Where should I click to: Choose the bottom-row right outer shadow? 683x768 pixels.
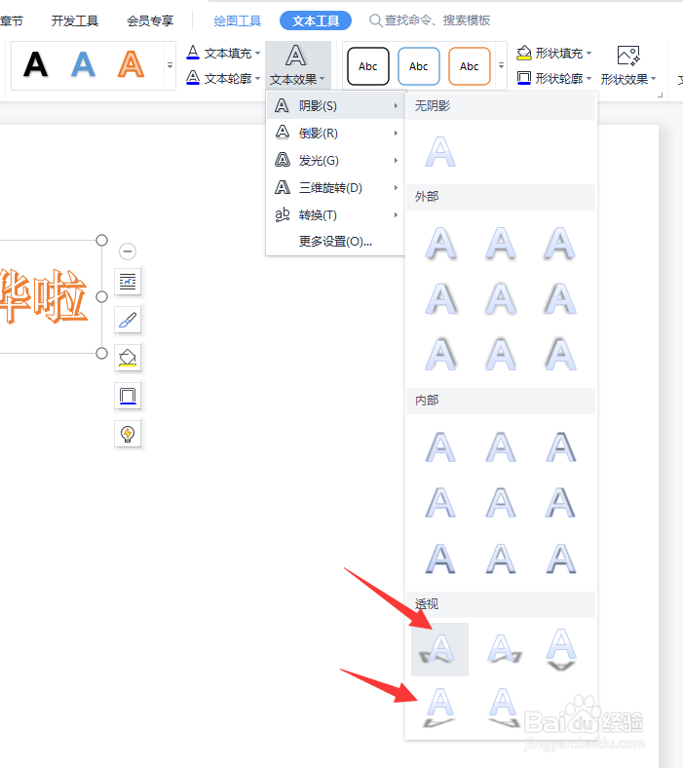(x=560, y=354)
